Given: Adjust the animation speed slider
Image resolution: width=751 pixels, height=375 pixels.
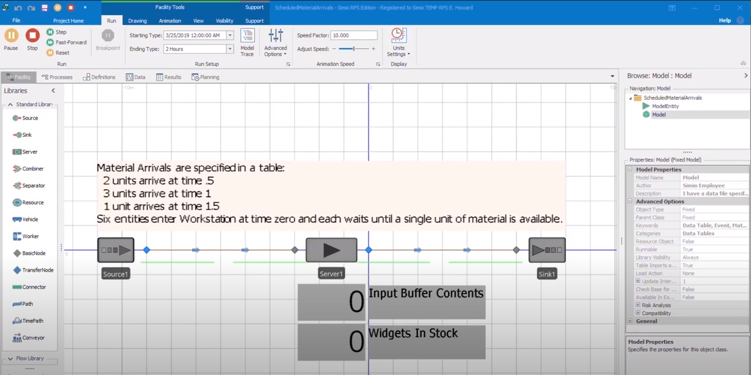Looking at the screenshot, I should [353, 49].
